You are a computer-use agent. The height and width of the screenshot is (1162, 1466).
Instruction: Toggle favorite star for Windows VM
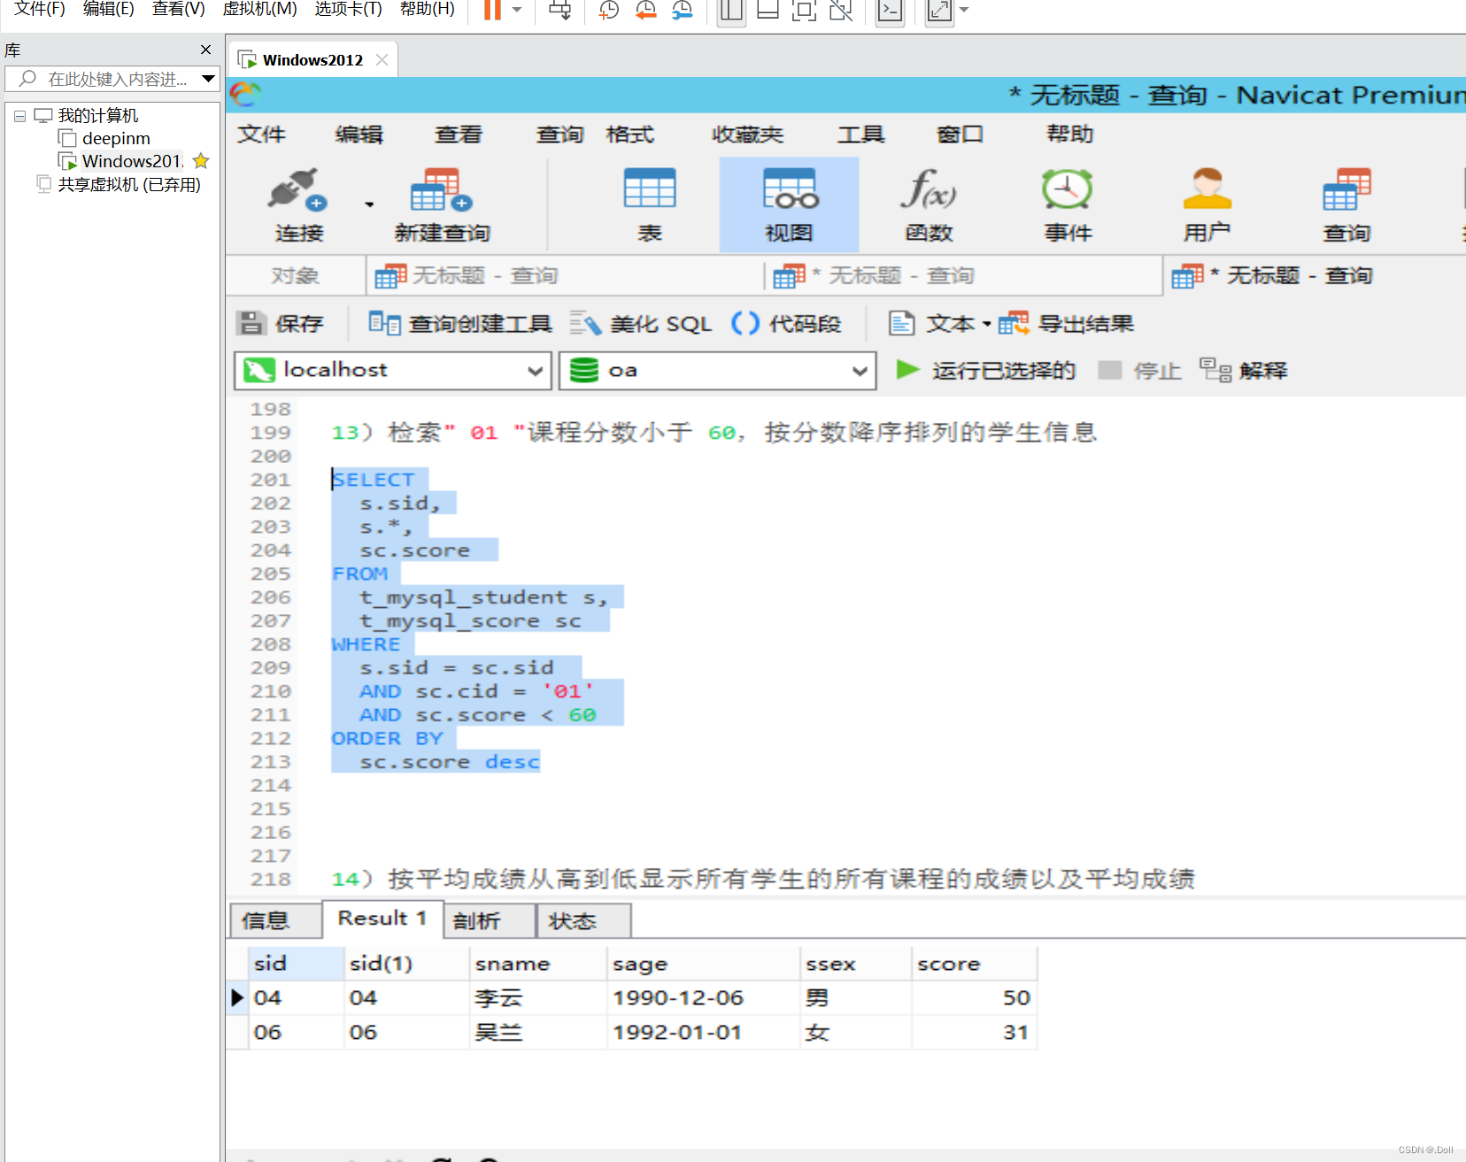point(201,161)
